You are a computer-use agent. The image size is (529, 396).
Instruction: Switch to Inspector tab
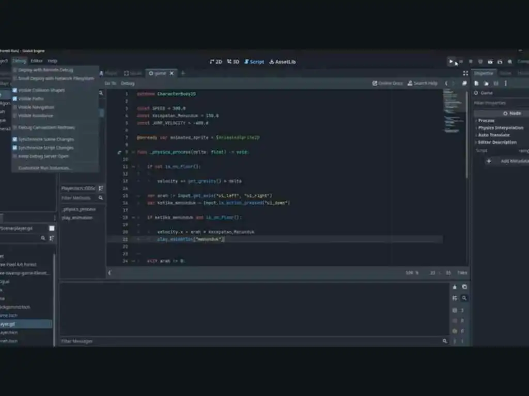click(484, 73)
